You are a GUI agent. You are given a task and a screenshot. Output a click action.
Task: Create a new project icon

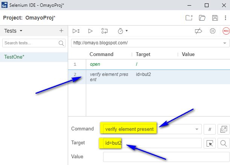pyautogui.click(x=189, y=18)
